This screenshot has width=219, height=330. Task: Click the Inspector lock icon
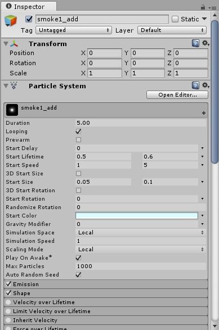pos(203,7)
